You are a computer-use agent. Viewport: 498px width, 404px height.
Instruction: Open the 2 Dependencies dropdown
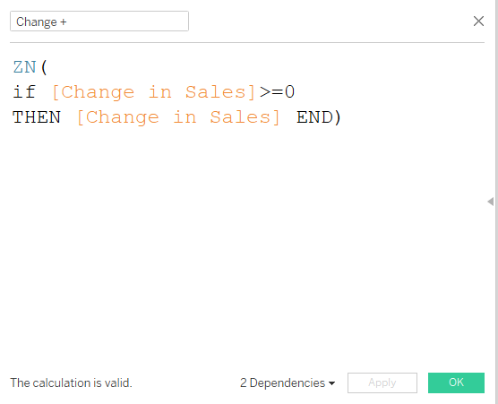point(288,383)
